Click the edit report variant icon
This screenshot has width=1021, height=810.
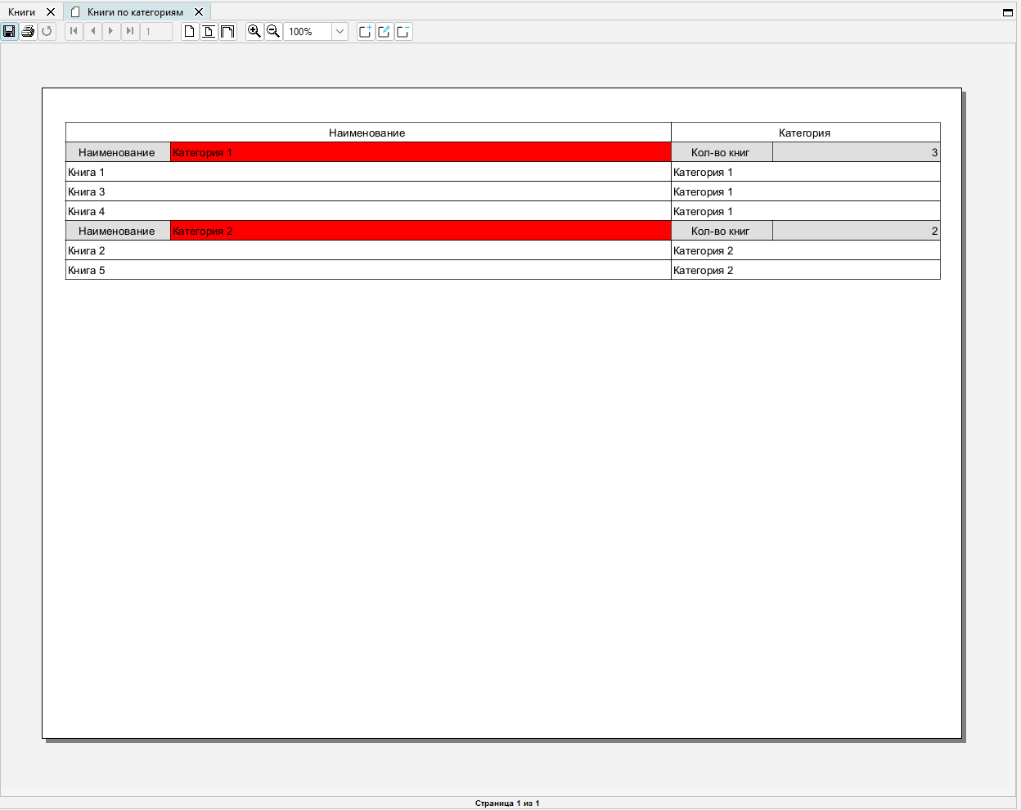click(385, 31)
